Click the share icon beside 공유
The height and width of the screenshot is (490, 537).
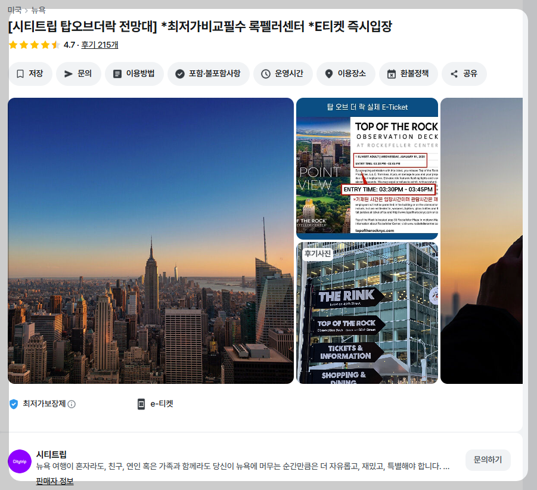[454, 74]
